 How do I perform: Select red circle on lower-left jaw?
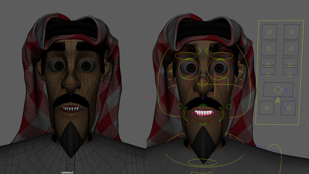(188, 124)
